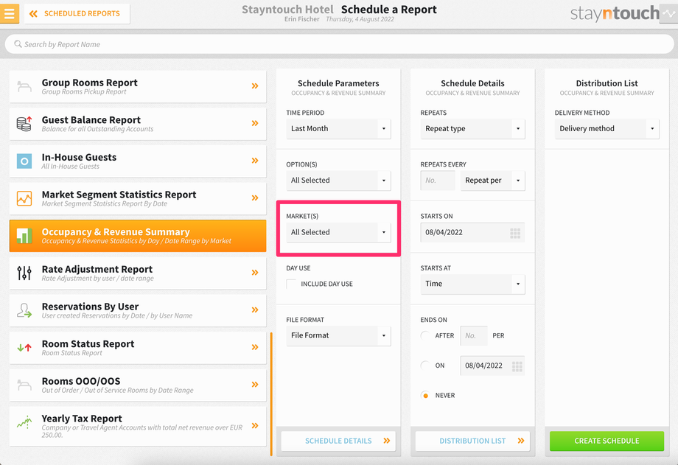Click In-House Guests double-chevron arrow

point(255,161)
